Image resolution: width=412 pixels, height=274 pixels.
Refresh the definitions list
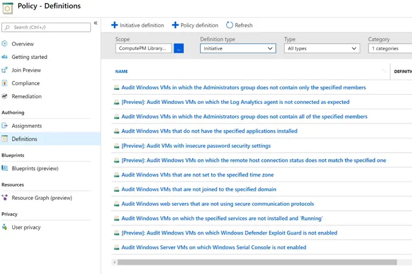click(x=244, y=25)
